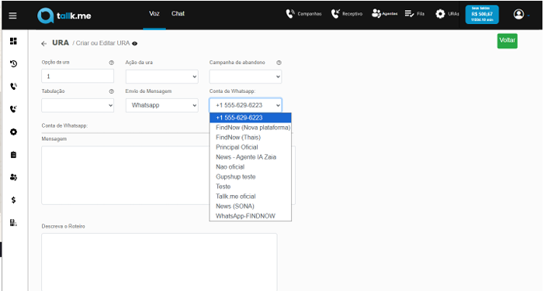Click the eye icon next to Criar ou Editar URA
Screen dimensions: 544x291
[134, 43]
